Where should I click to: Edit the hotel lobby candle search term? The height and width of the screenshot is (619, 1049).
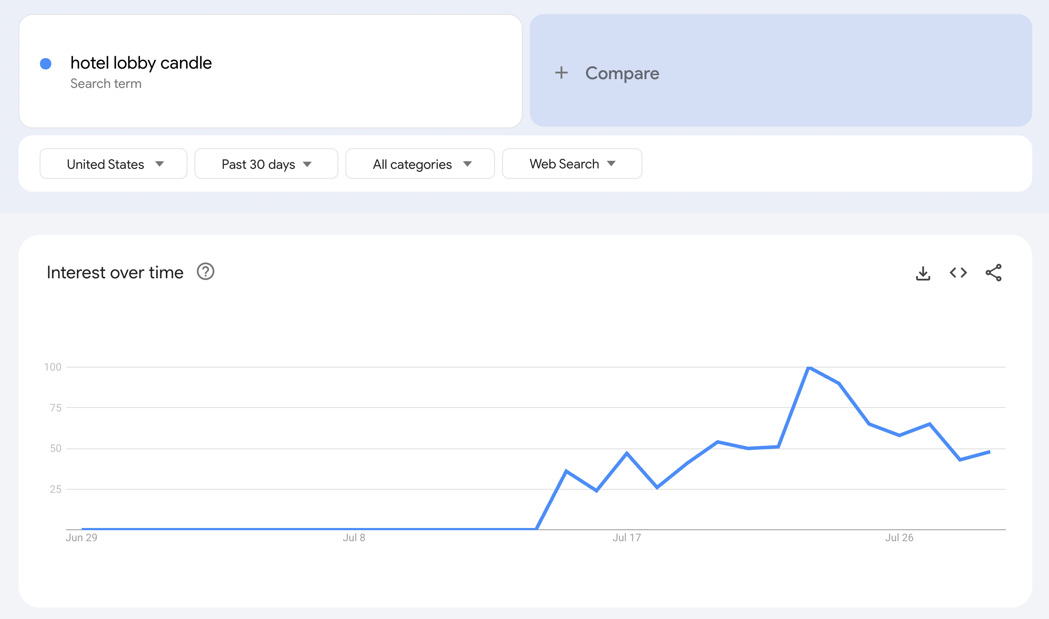[x=141, y=63]
